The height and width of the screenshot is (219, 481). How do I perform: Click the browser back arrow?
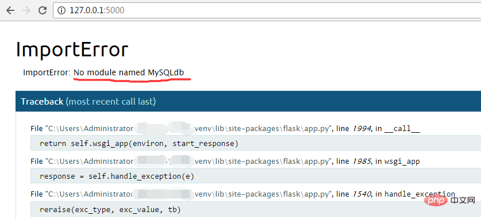[x=10, y=10]
